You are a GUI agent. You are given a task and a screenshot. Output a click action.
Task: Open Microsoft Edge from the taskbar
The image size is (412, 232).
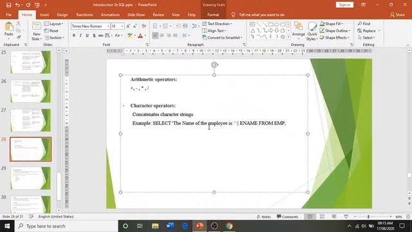[x=185, y=226]
